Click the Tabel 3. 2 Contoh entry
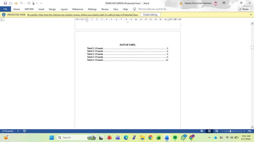 tap(128, 57)
